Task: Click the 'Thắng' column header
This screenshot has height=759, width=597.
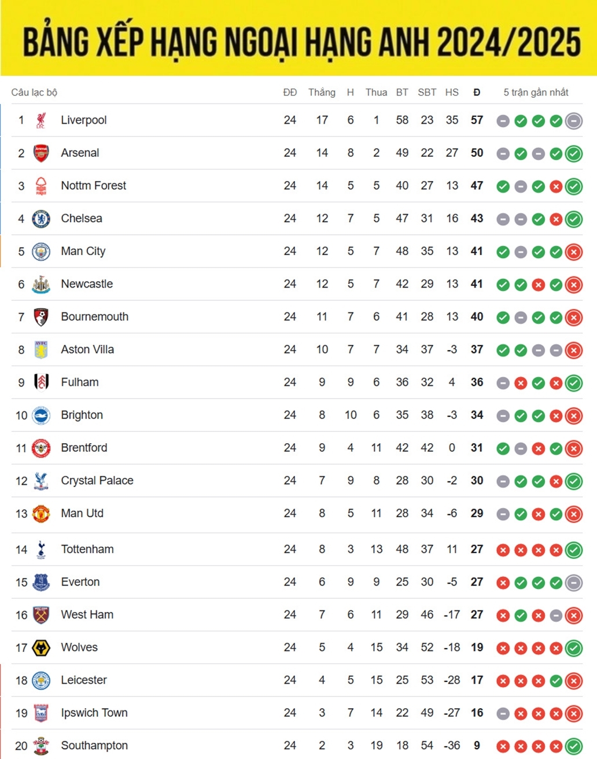Action: tap(322, 93)
